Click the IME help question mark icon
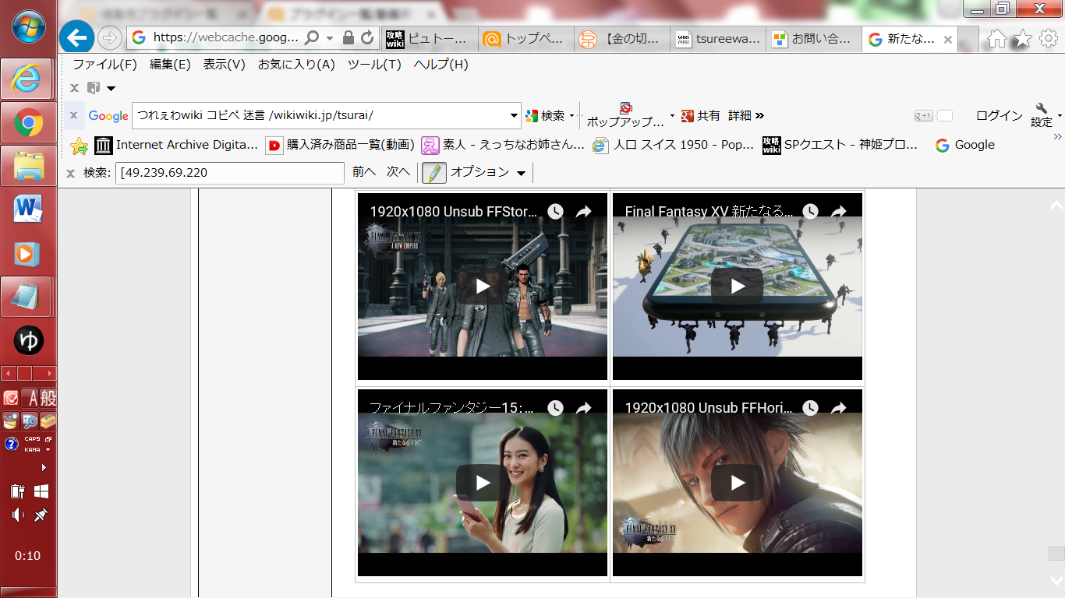 [x=11, y=444]
